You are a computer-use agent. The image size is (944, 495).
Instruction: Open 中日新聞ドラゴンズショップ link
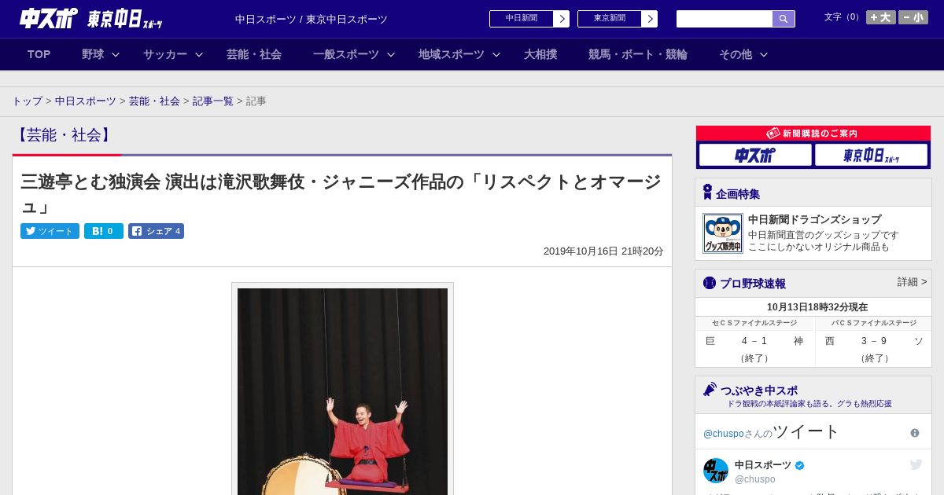tap(814, 219)
